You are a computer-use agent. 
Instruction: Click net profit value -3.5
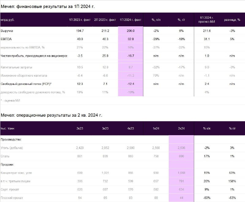[x=80, y=56]
